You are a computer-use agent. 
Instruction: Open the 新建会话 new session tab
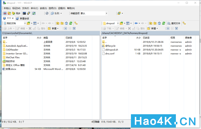pos(23,18)
